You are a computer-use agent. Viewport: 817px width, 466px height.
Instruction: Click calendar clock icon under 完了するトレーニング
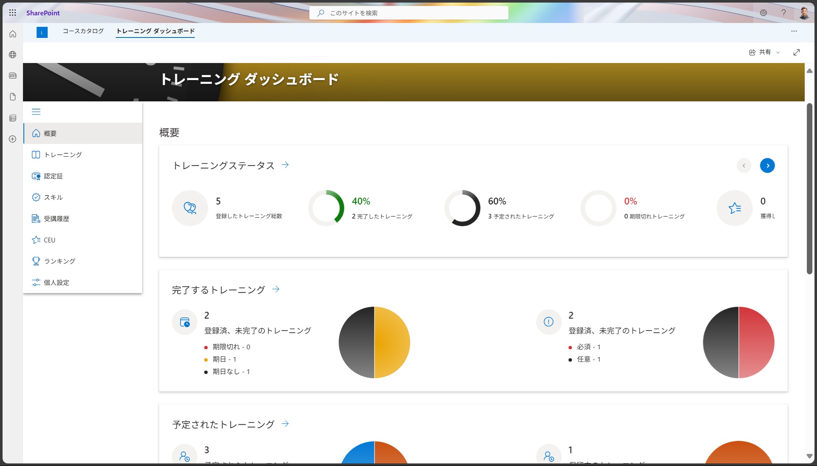tap(185, 322)
